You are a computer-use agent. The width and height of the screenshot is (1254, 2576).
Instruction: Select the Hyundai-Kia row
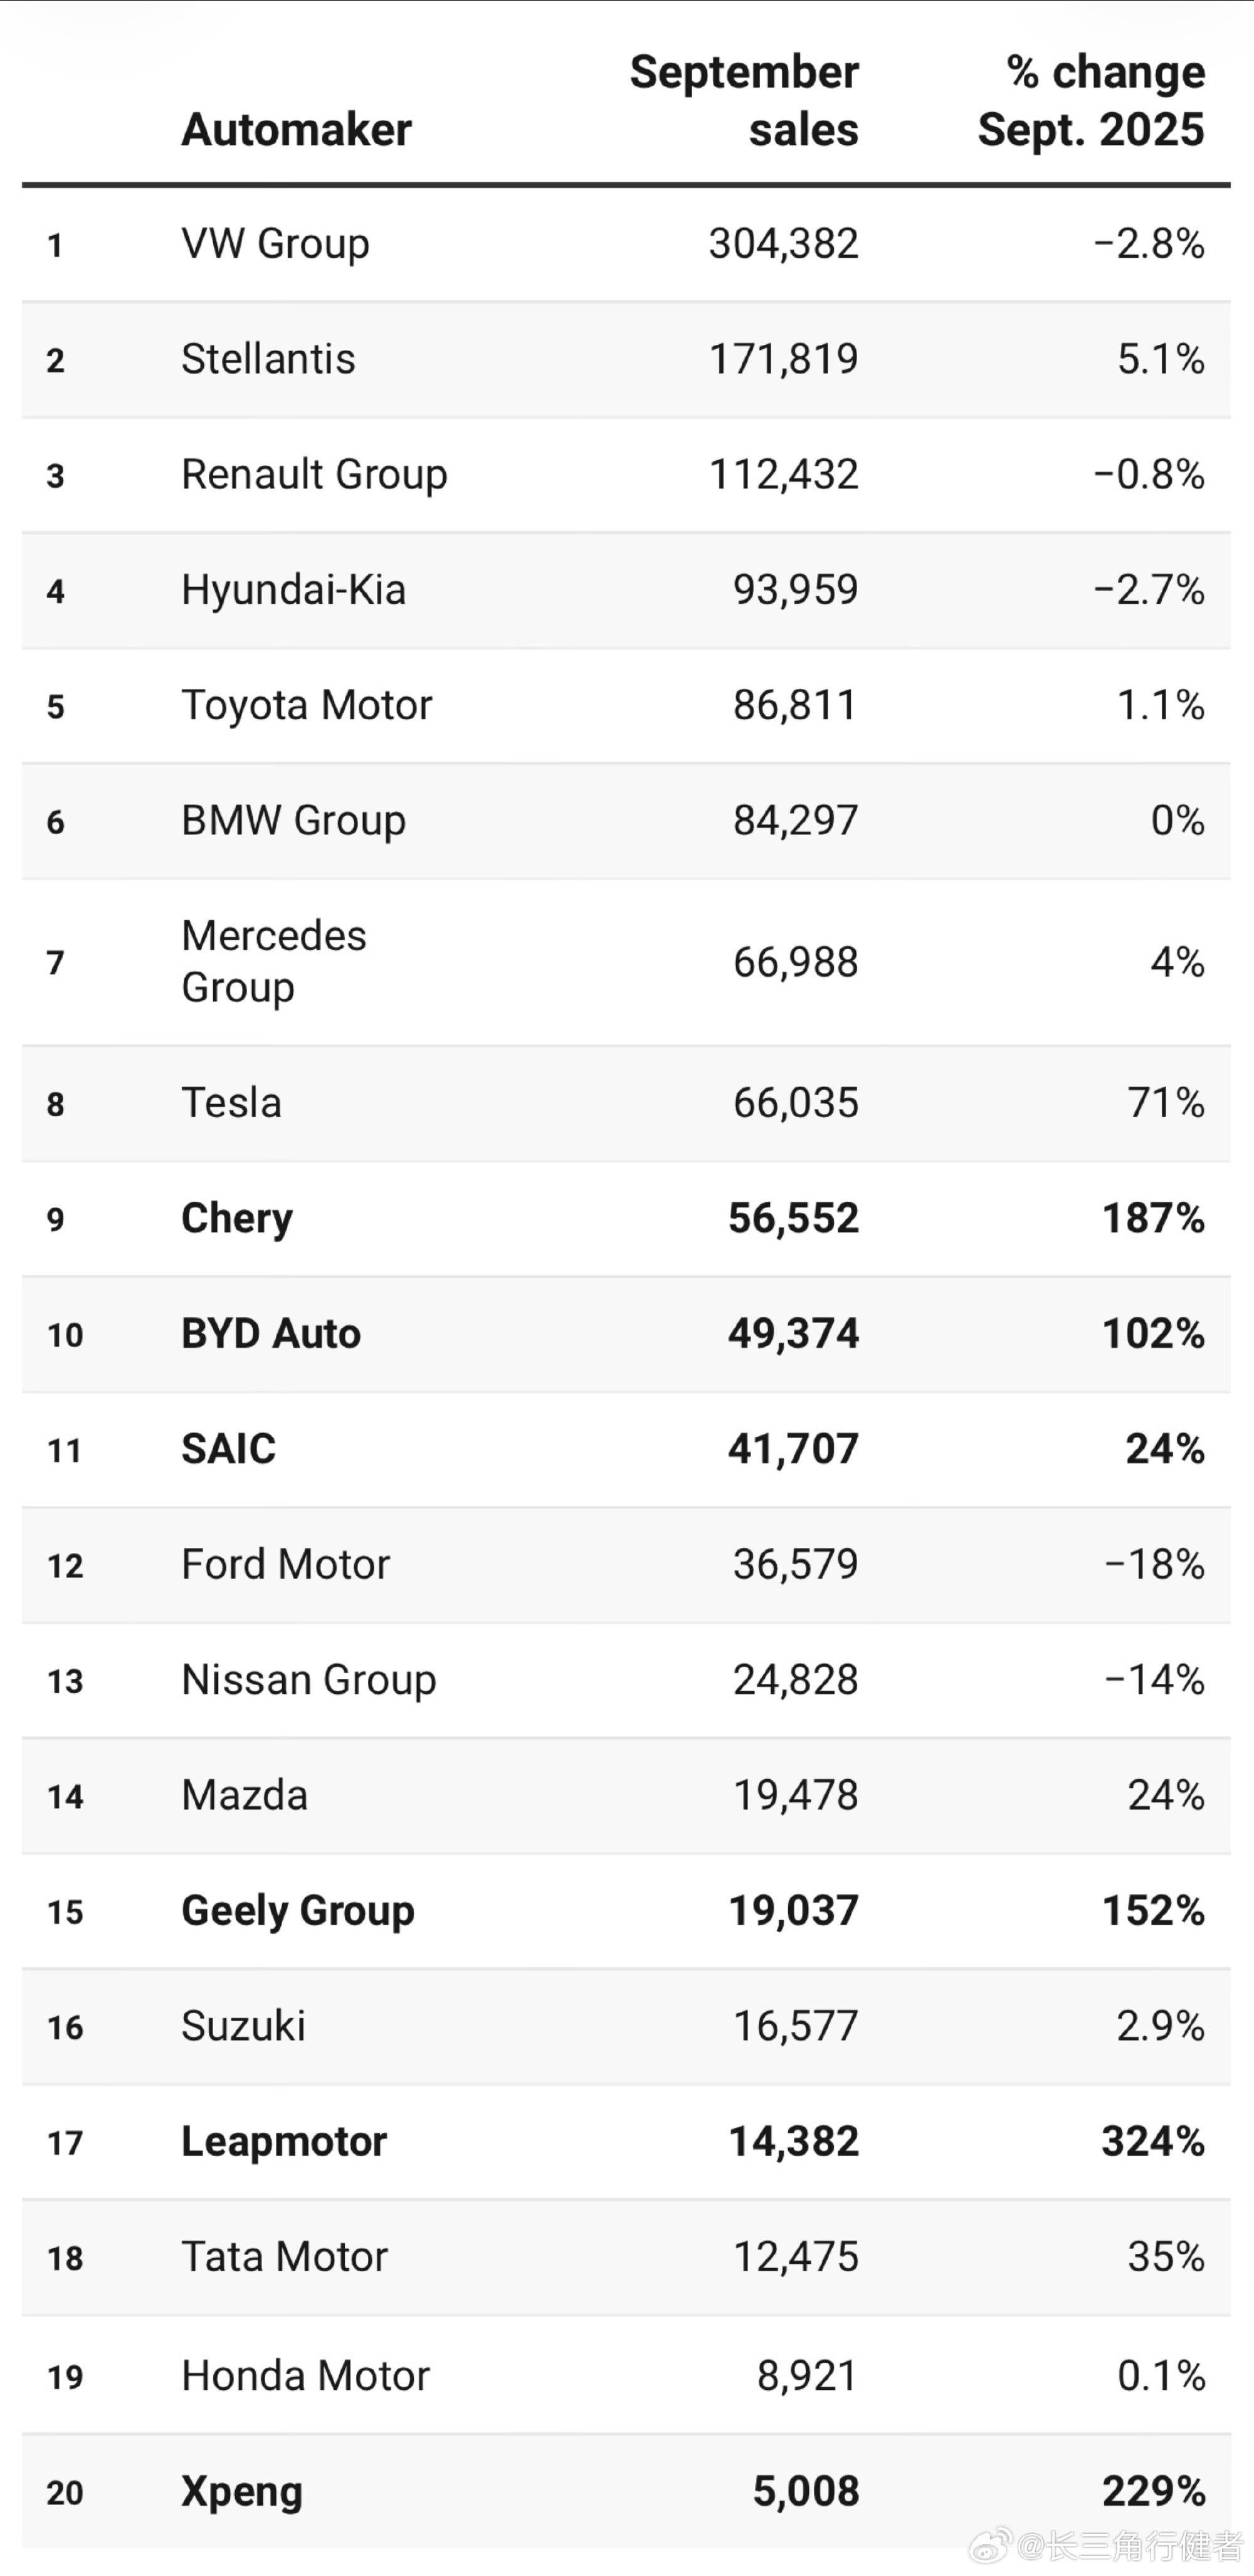626,590
